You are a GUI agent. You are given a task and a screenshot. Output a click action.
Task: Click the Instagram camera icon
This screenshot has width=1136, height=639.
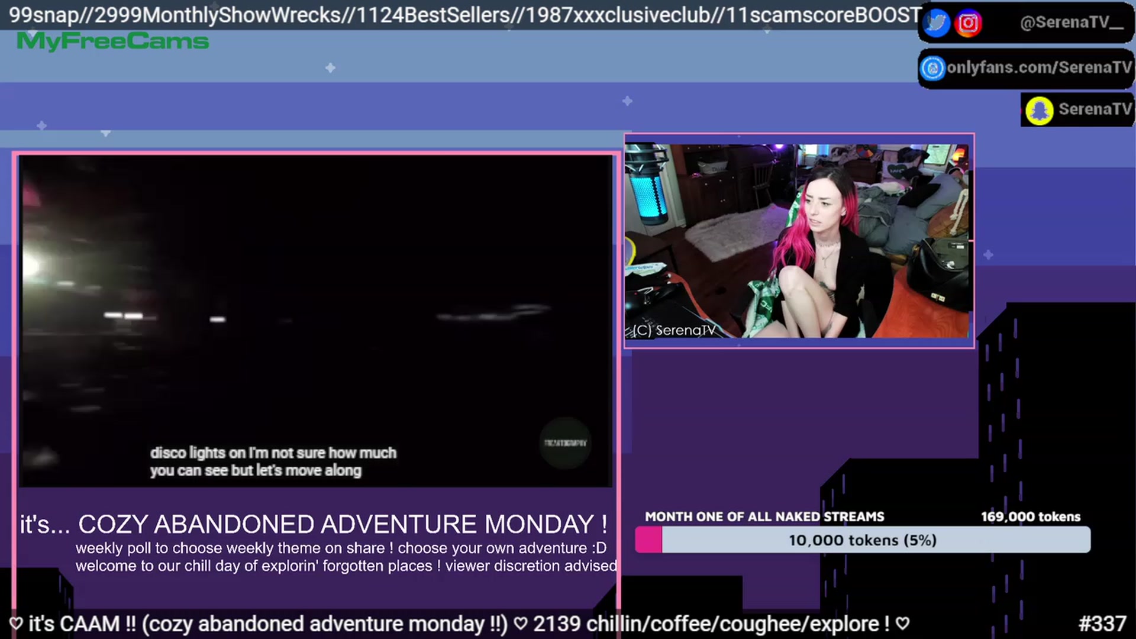click(968, 23)
